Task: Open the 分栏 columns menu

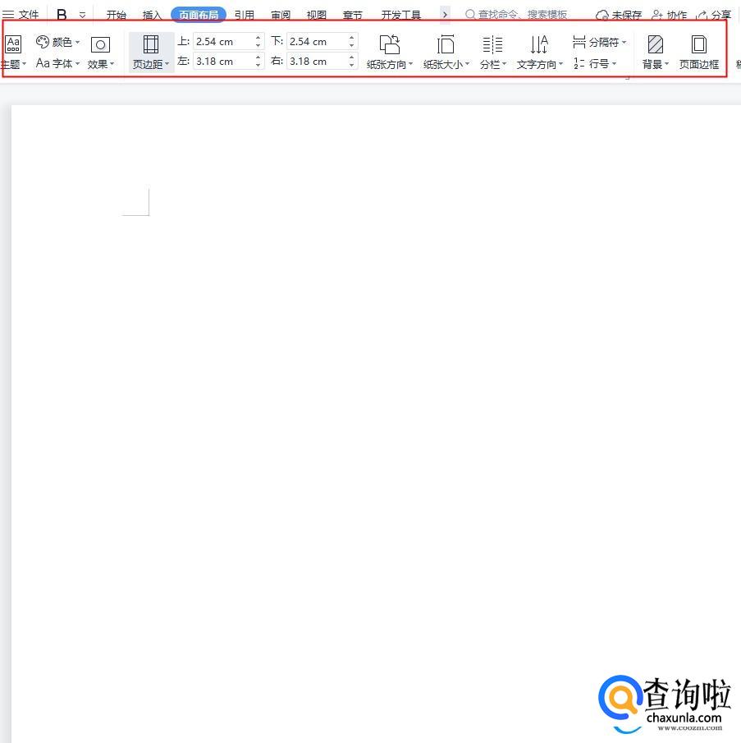Action: pos(493,52)
